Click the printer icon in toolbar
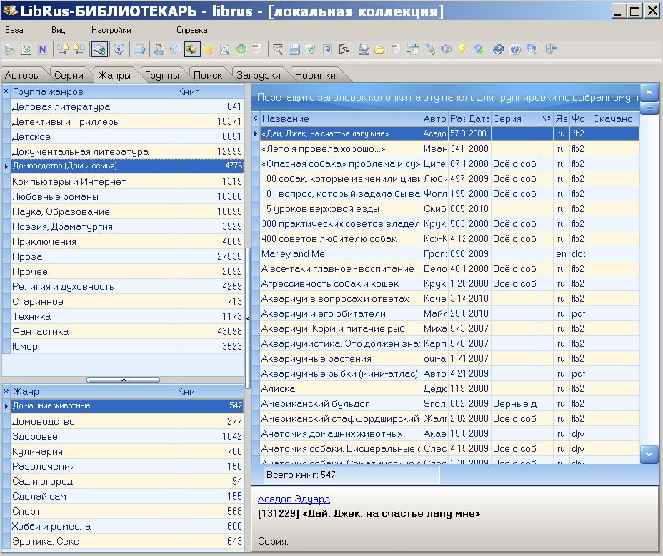This screenshot has width=663, height=556. click(x=140, y=49)
